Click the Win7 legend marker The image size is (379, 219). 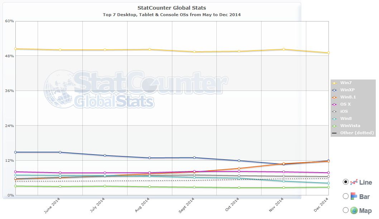coord(335,83)
